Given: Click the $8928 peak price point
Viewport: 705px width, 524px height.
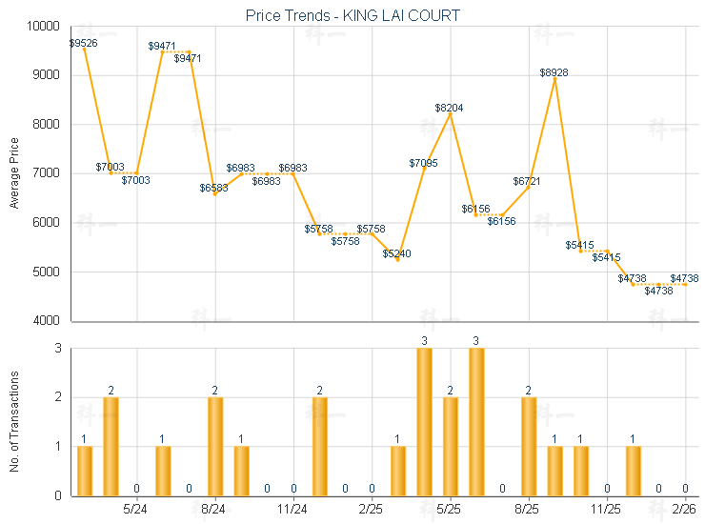Looking at the screenshot, I should (554, 79).
